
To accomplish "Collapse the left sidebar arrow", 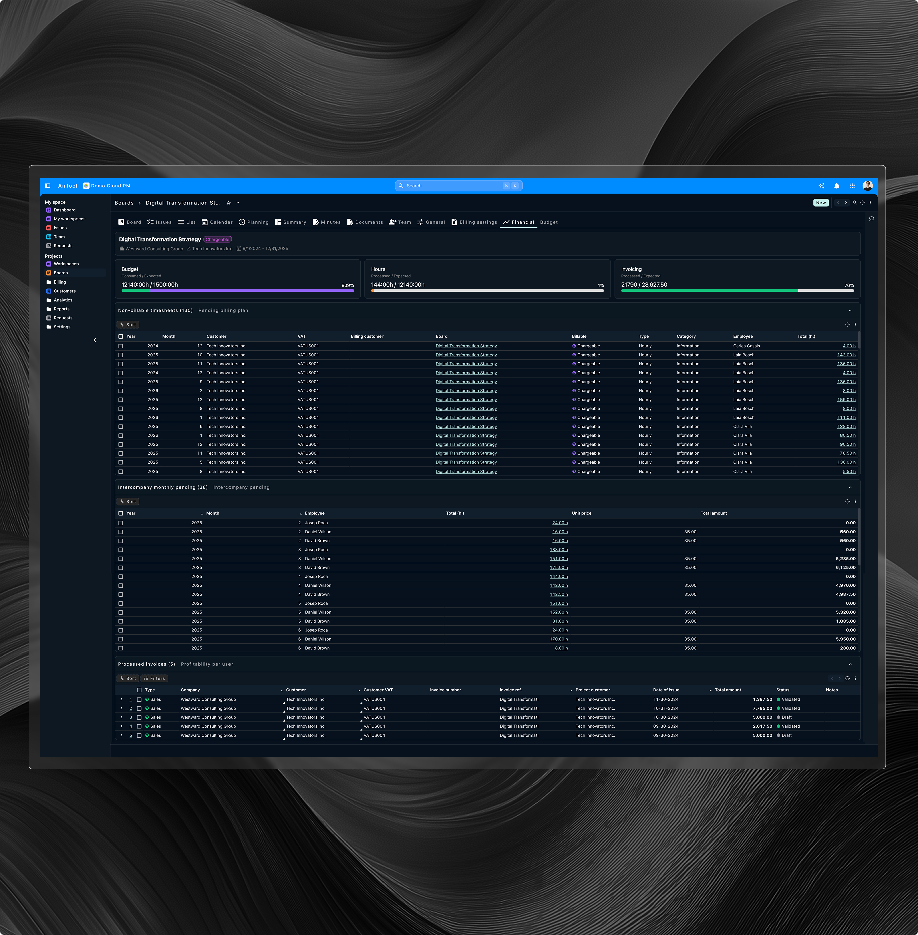I will click(x=95, y=340).
